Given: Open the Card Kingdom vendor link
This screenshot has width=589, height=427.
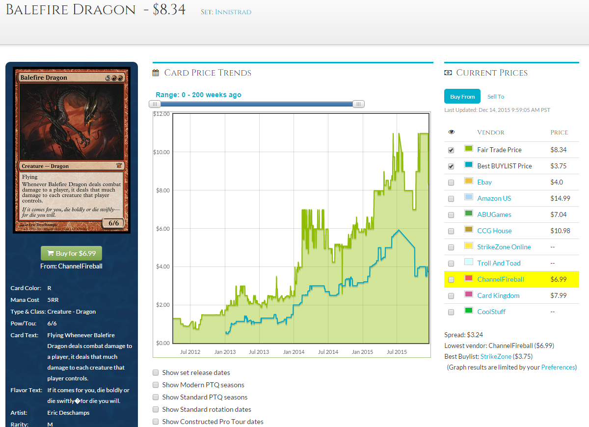Looking at the screenshot, I should point(498,295).
